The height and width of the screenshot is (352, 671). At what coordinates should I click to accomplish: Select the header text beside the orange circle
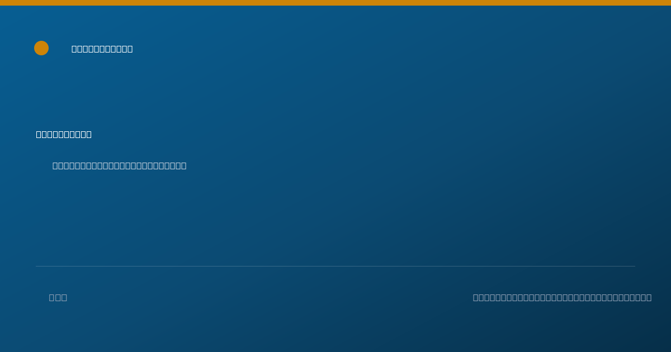point(102,49)
